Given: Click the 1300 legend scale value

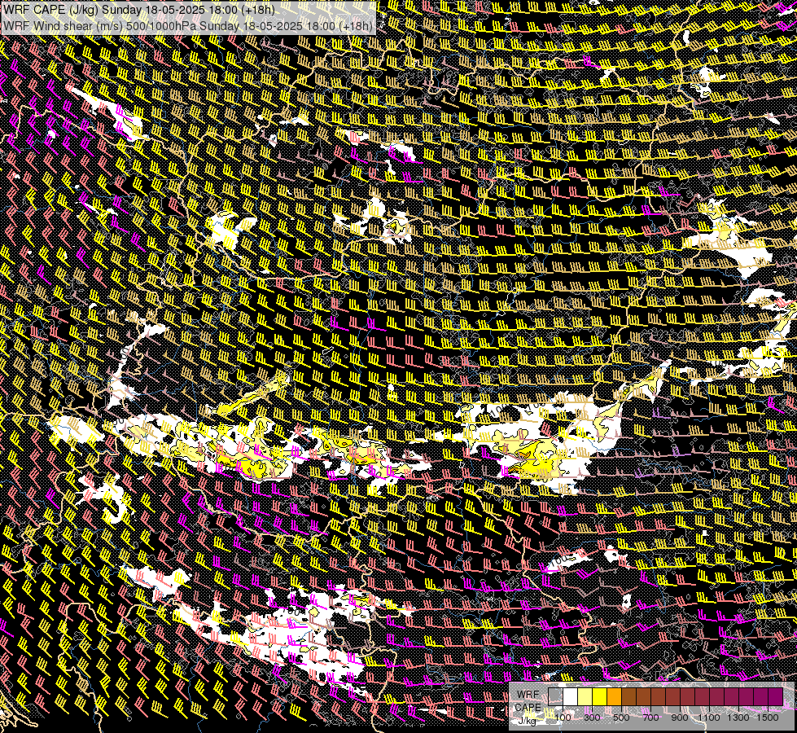Looking at the screenshot, I should 738,718.
